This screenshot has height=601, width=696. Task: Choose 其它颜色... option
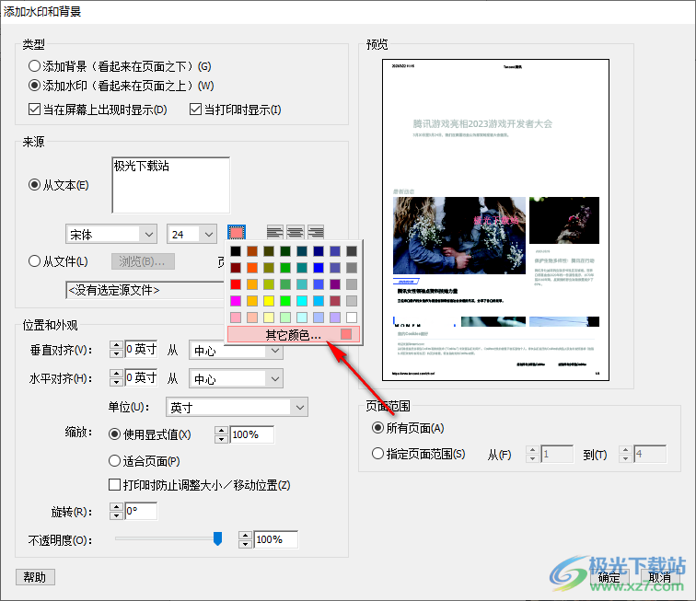pos(294,335)
